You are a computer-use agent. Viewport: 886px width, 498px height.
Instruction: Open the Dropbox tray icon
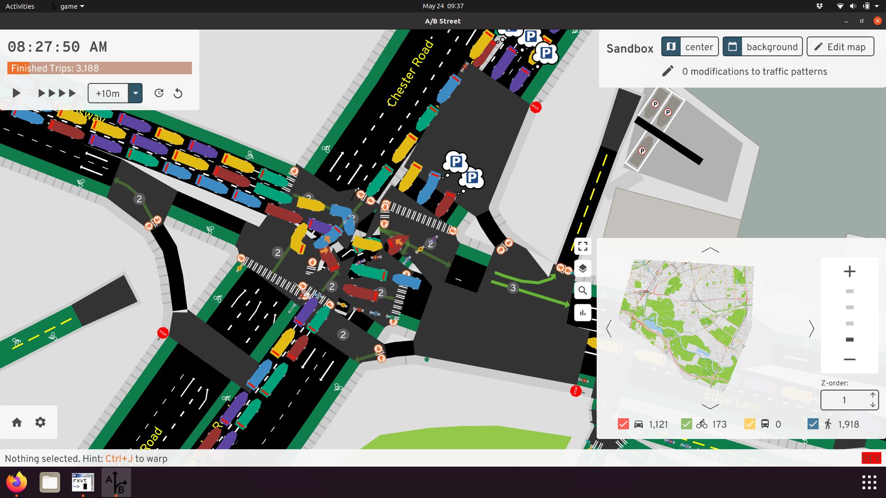tap(820, 6)
